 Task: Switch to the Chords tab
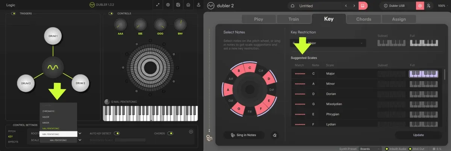coord(363,19)
